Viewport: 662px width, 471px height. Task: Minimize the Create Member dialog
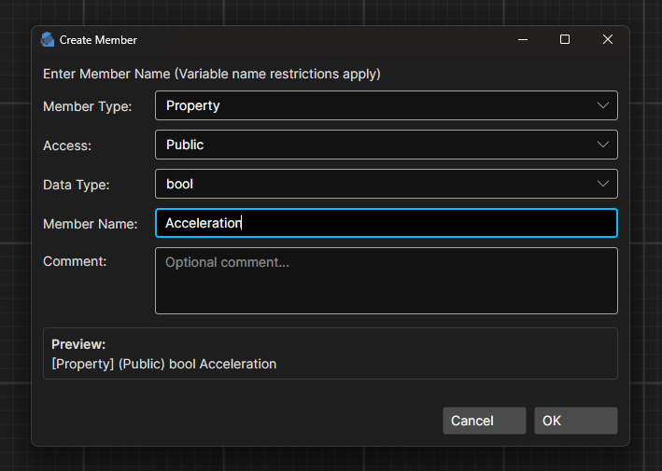click(523, 39)
